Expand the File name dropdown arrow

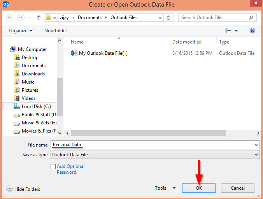[256, 145]
